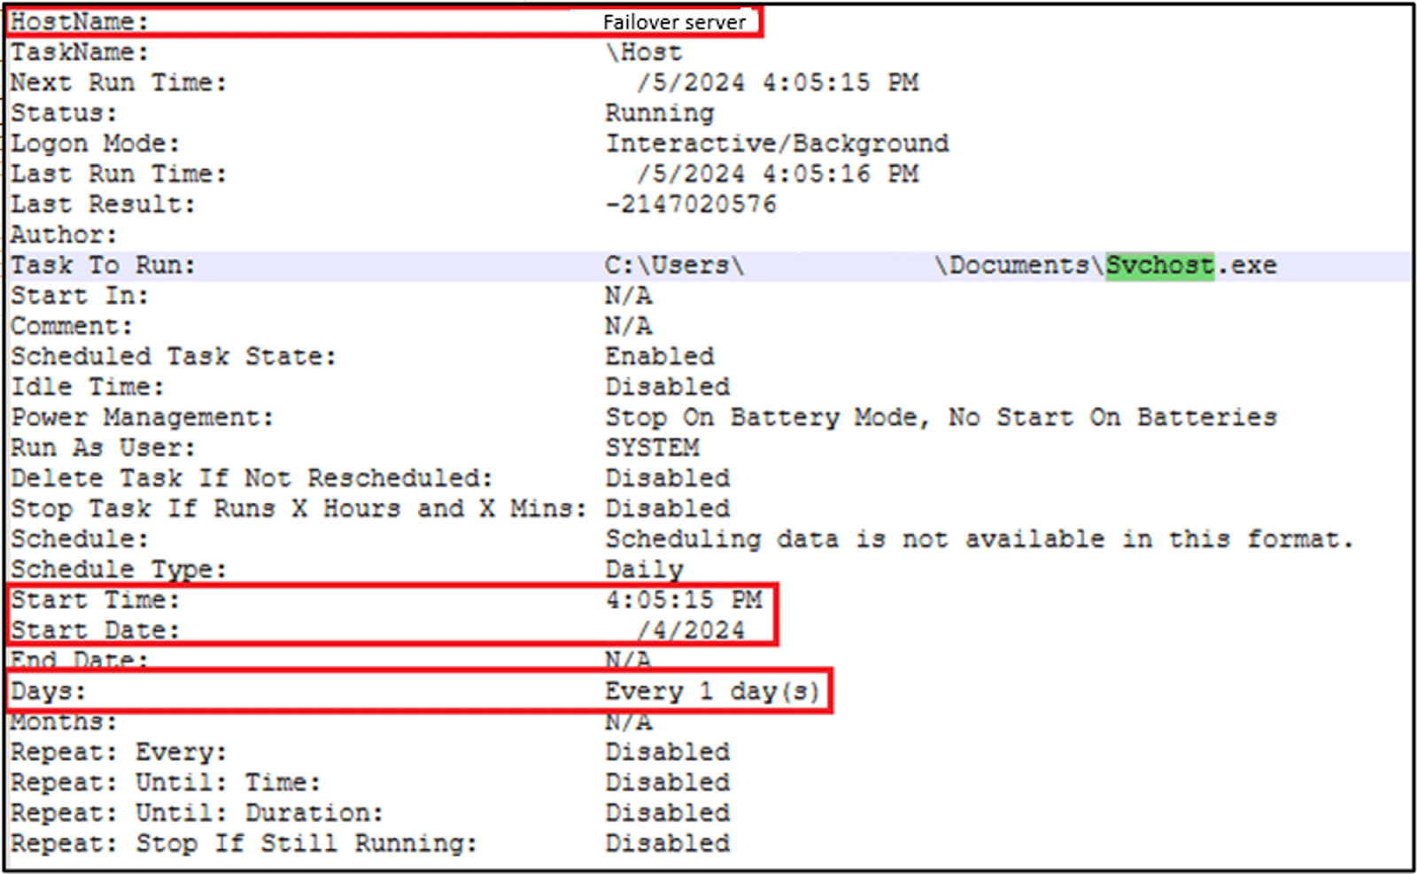Screen dimensions: 1417x874
Task: Select the Repeat: Every: Disabled entry
Action: coord(668,752)
